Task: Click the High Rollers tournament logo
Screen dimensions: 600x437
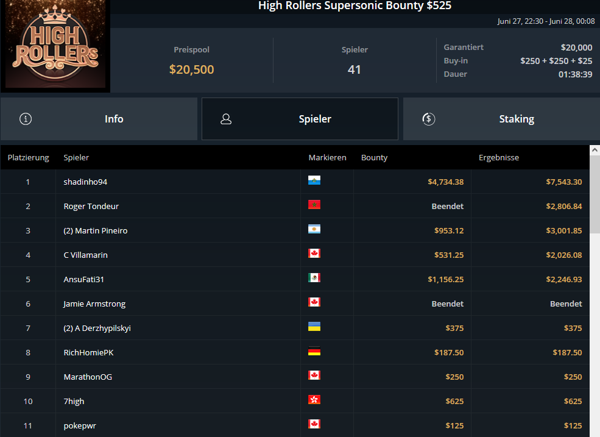Action: click(x=55, y=44)
